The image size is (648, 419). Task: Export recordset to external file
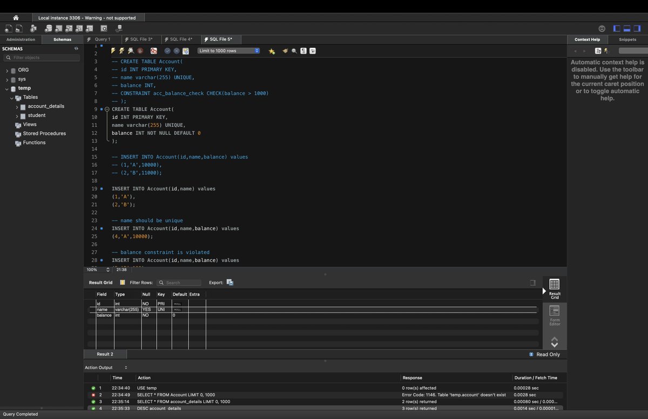point(230,283)
